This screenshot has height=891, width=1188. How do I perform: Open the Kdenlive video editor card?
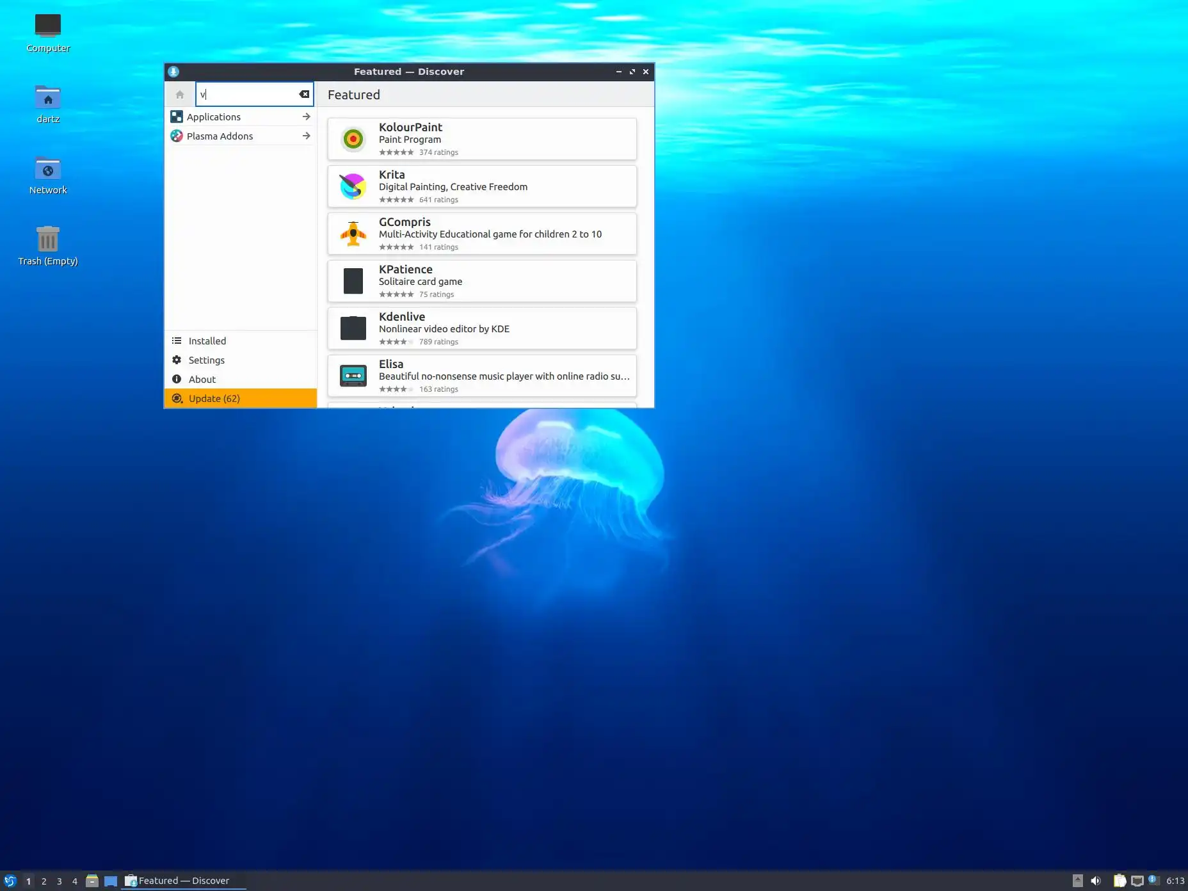(482, 328)
